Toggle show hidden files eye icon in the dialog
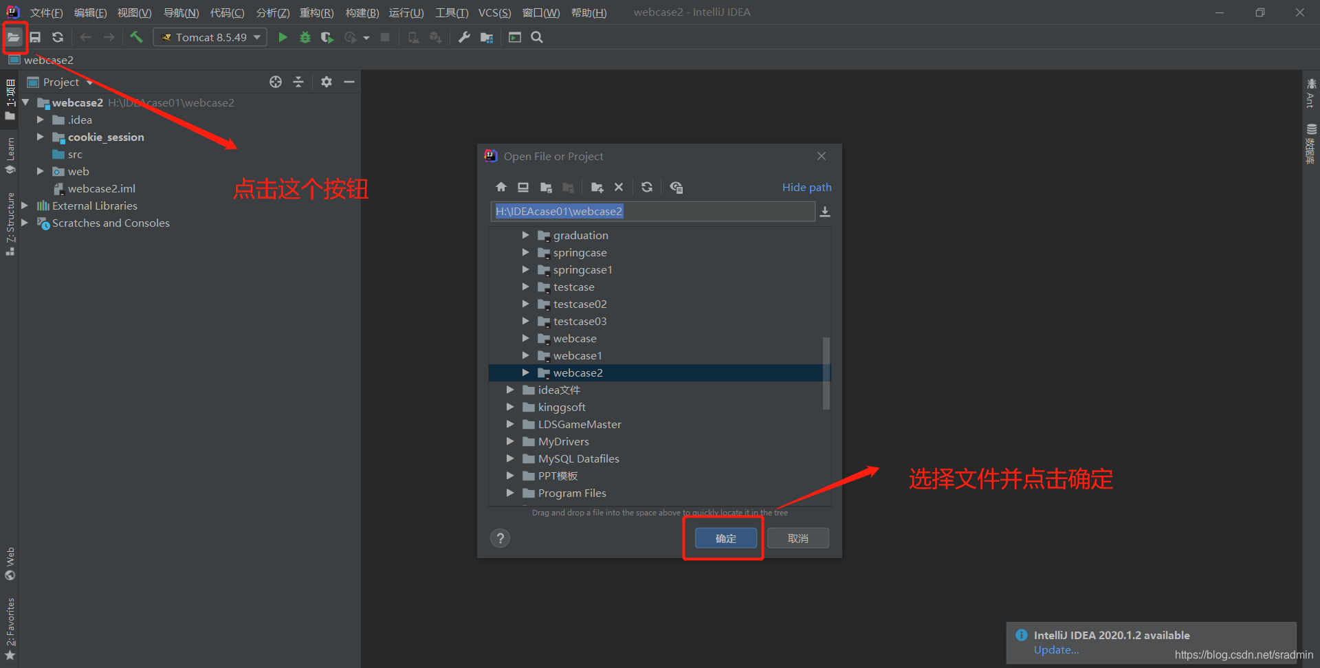 pos(676,187)
